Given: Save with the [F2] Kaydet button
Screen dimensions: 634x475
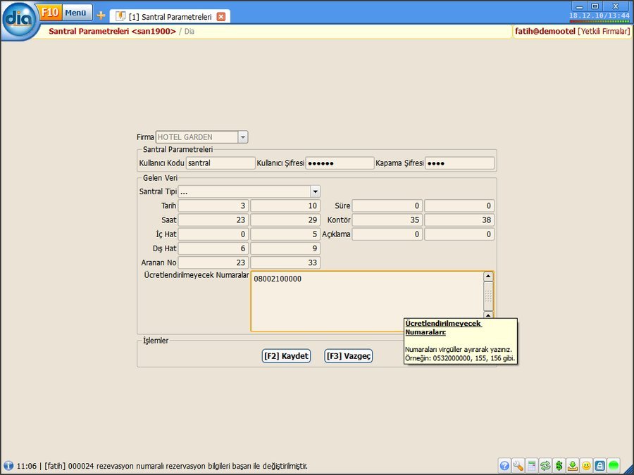Looking at the screenshot, I should [x=286, y=356].
